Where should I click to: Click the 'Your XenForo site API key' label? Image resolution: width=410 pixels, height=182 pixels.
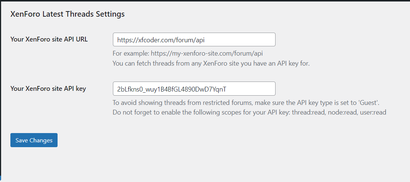(48, 88)
